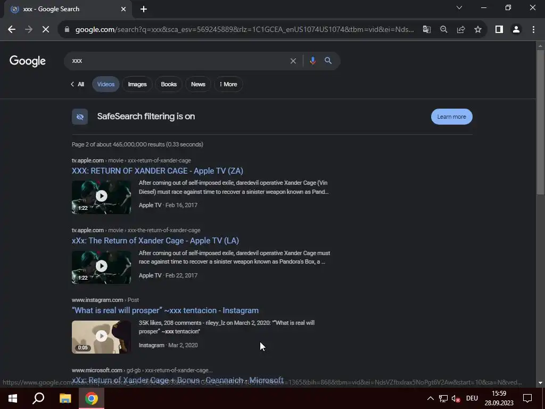The width and height of the screenshot is (545, 409).
Task: Clear the search box text
Action: pyautogui.click(x=293, y=61)
